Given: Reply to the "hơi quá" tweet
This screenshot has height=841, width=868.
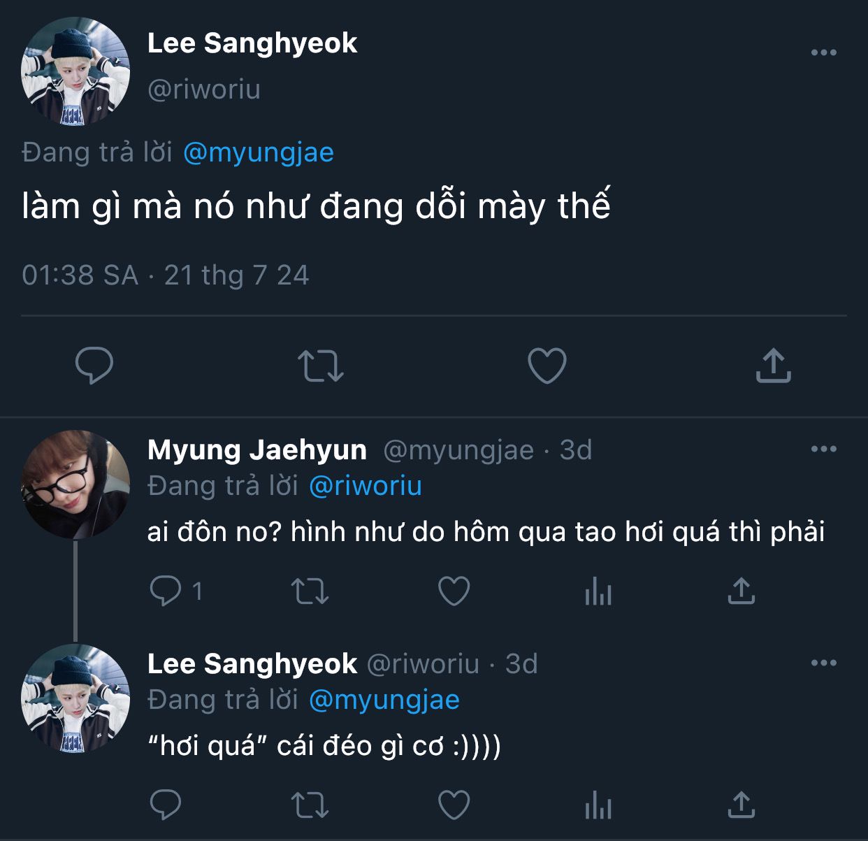Looking at the screenshot, I should coord(166,805).
